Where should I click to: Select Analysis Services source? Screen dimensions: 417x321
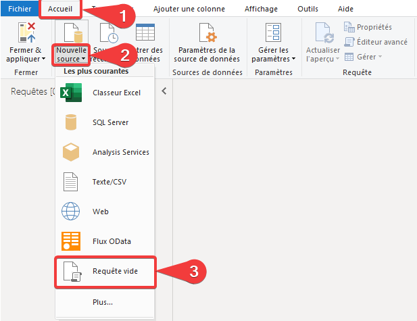[105, 152]
